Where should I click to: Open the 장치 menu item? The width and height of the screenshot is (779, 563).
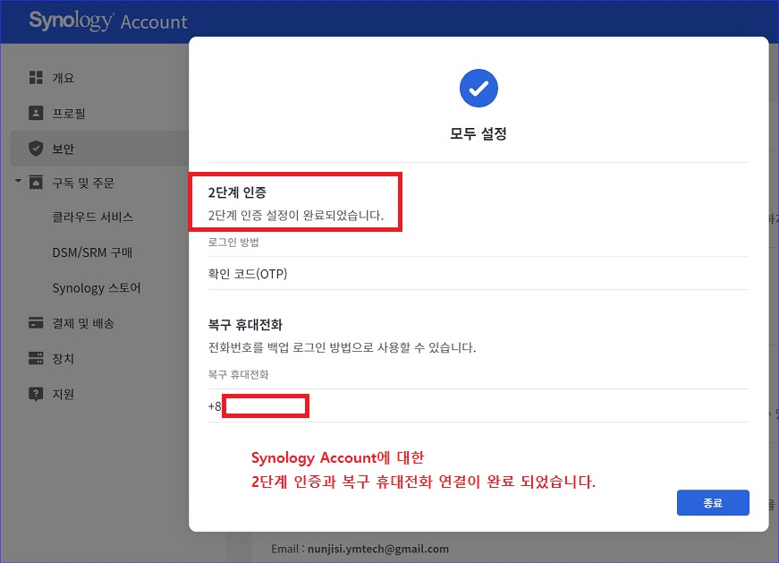(x=64, y=359)
